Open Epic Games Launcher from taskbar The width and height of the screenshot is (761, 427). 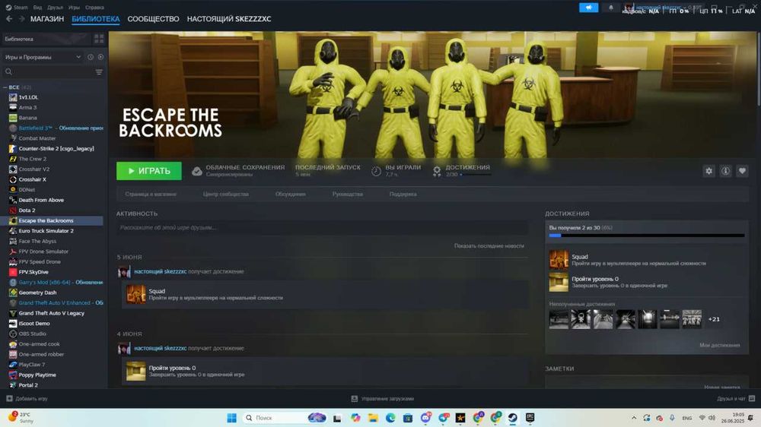point(530,418)
